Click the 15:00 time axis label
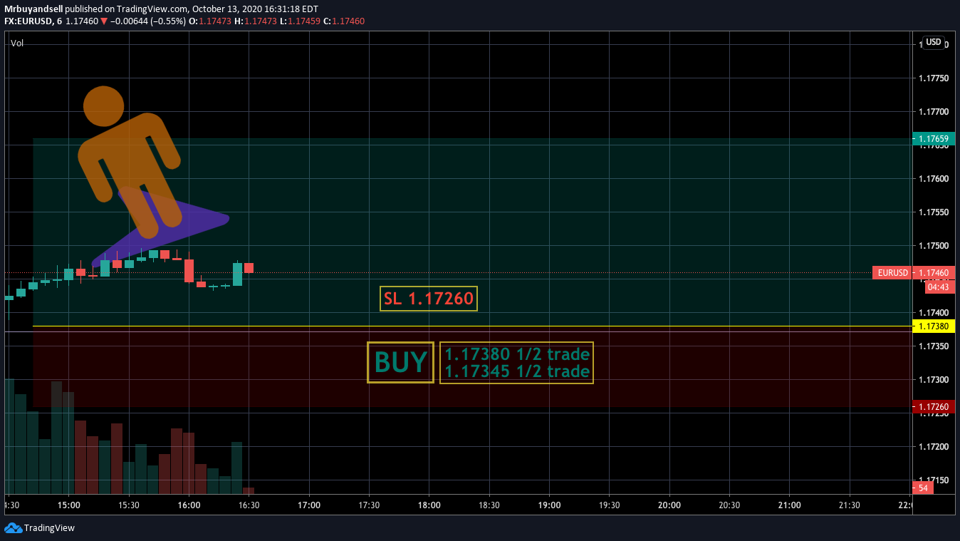The height and width of the screenshot is (541, 960). coord(68,505)
